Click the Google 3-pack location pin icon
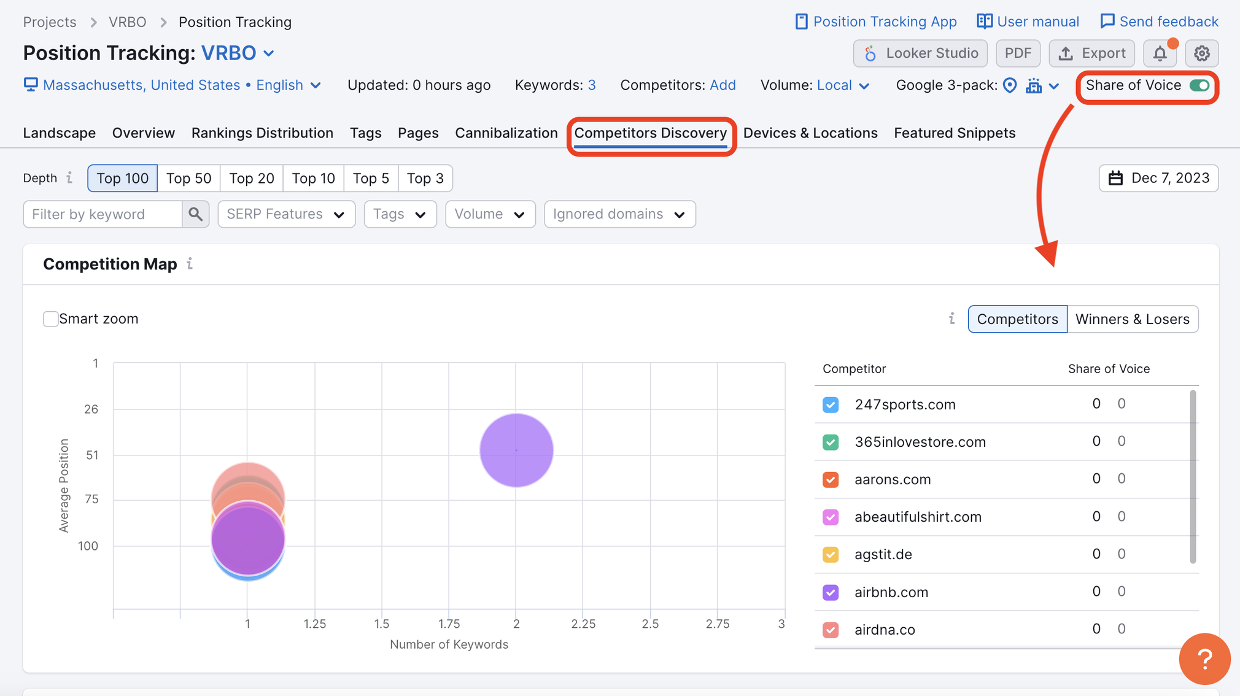 1010,85
